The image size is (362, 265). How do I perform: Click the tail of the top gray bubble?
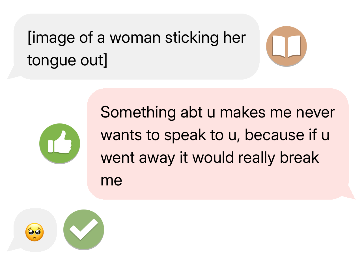(x=13, y=74)
